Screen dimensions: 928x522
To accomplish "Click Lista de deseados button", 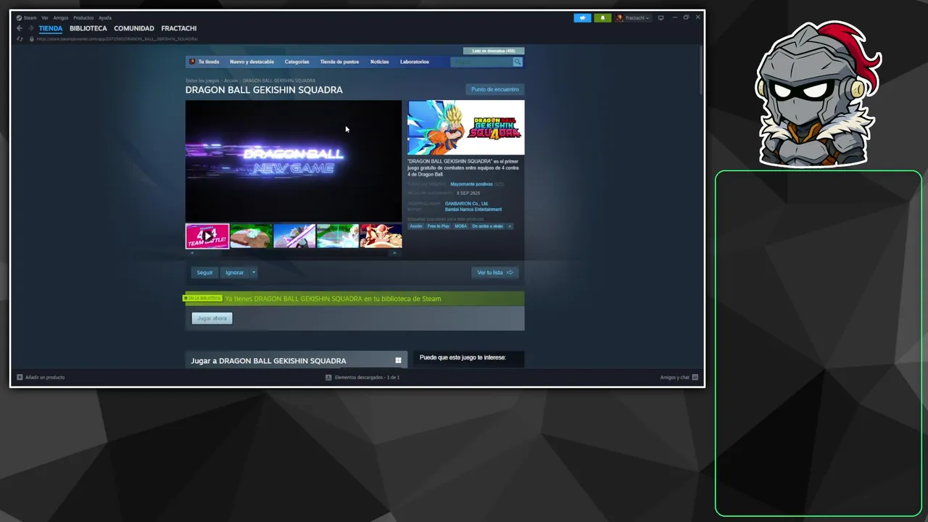I will pyautogui.click(x=494, y=51).
